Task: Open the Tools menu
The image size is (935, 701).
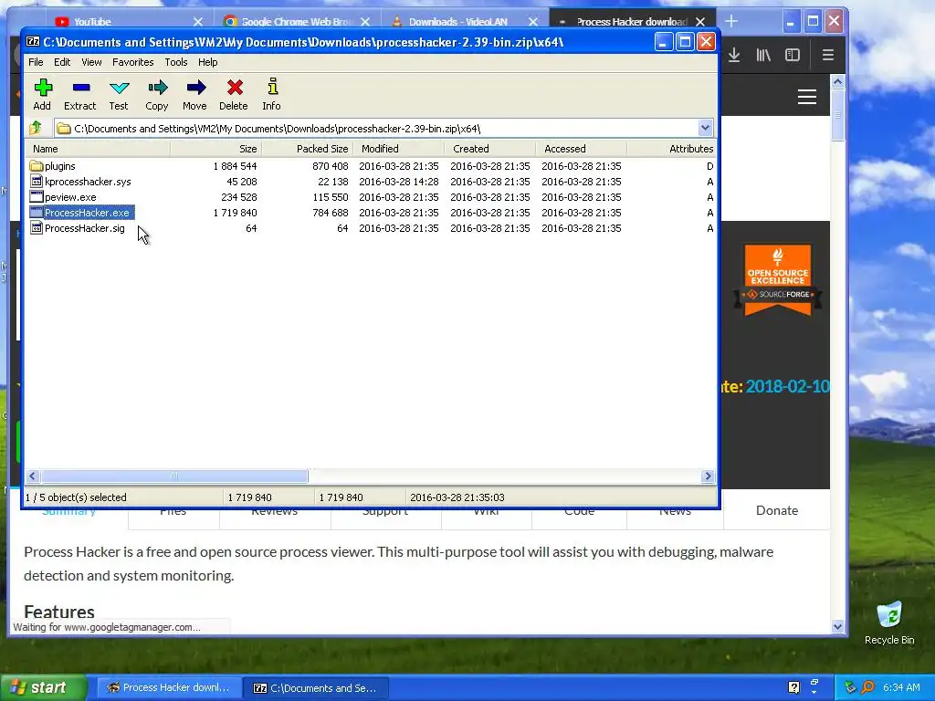Action: coord(176,62)
